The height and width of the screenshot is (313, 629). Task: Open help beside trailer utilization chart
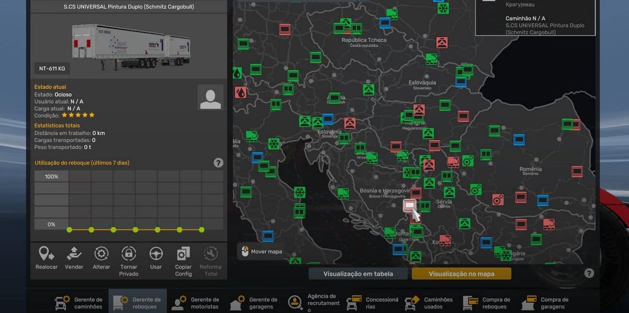pyautogui.click(x=218, y=163)
